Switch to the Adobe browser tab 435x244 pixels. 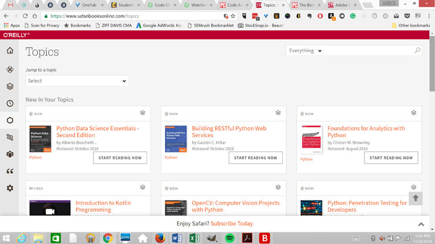tap(342, 5)
